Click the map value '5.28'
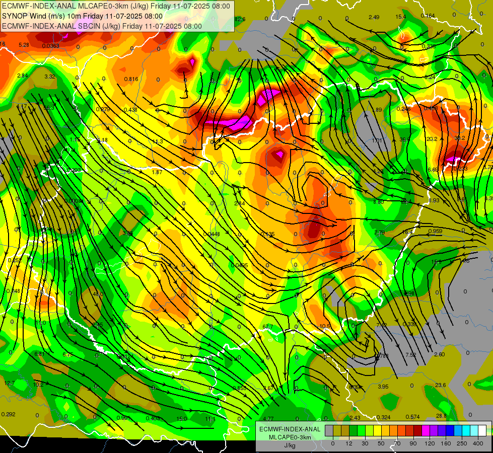493x453 pixels. pos(24,45)
